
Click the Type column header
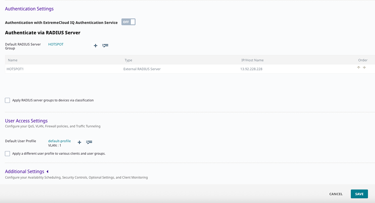click(x=128, y=60)
